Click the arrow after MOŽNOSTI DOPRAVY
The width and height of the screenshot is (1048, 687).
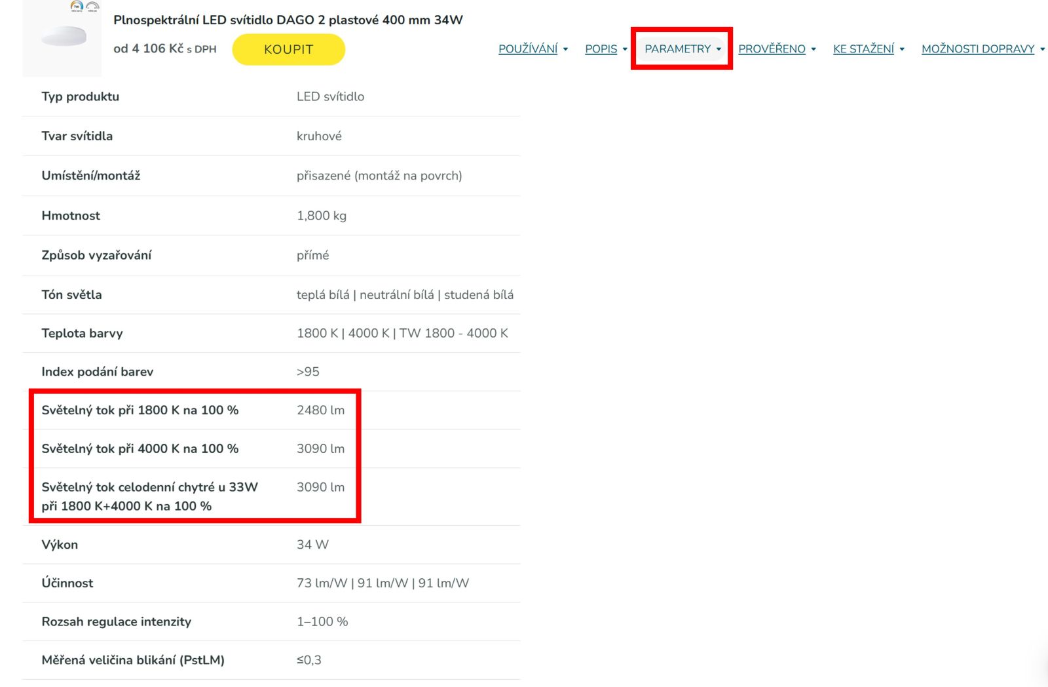coord(1042,49)
